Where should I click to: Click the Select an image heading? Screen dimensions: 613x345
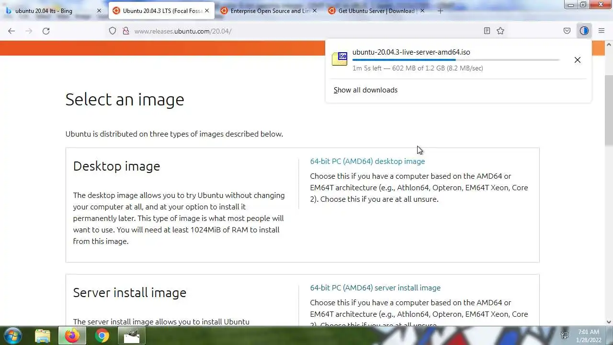(x=125, y=100)
